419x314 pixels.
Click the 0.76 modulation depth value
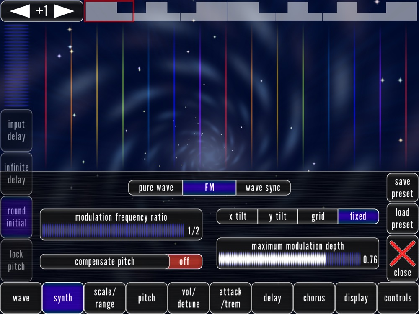pos(370,259)
